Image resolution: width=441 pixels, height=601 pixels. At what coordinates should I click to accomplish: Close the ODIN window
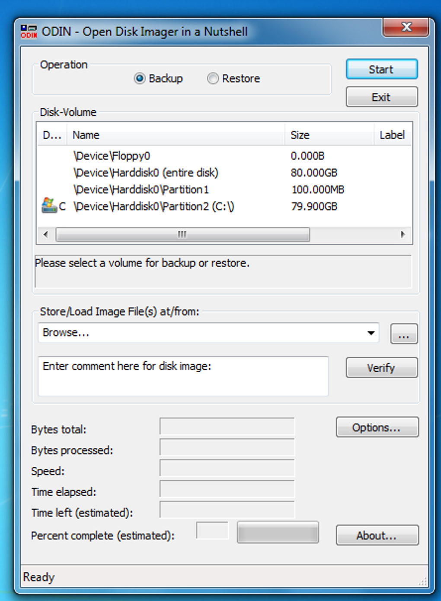[x=406, y=27]
